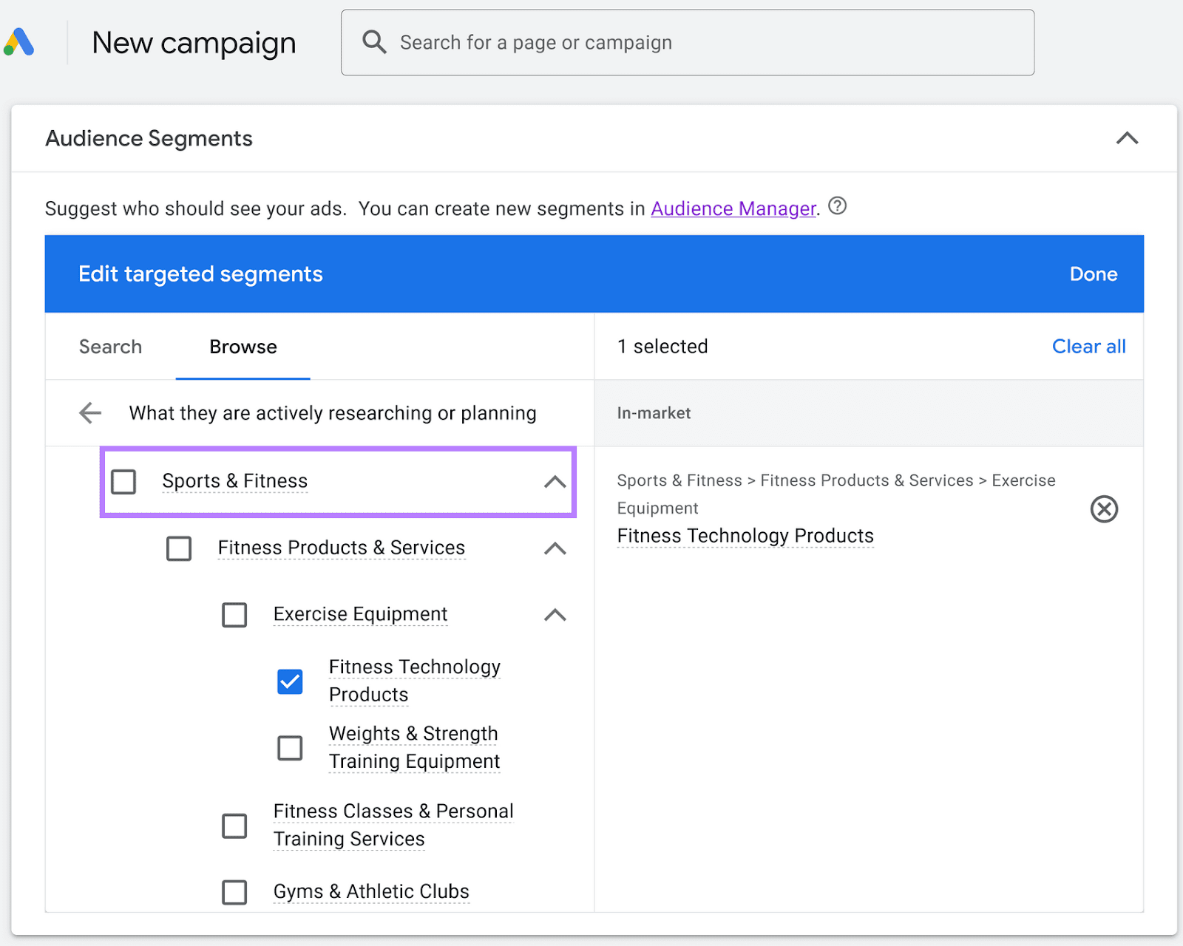Tick the Gyms & Athletic Clubs checkbox
The width and height of the screenshot is (1183, 946).
coord(234,892)
